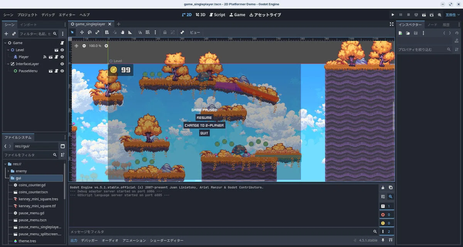Viewport: 463px width, 247px height.
Task: Toggle visibility of the InterfaceLayer node
Action: (x=62, y=64)
